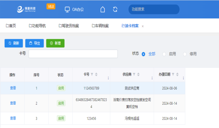Open the OA办公 monitor icon

(67, 10)
